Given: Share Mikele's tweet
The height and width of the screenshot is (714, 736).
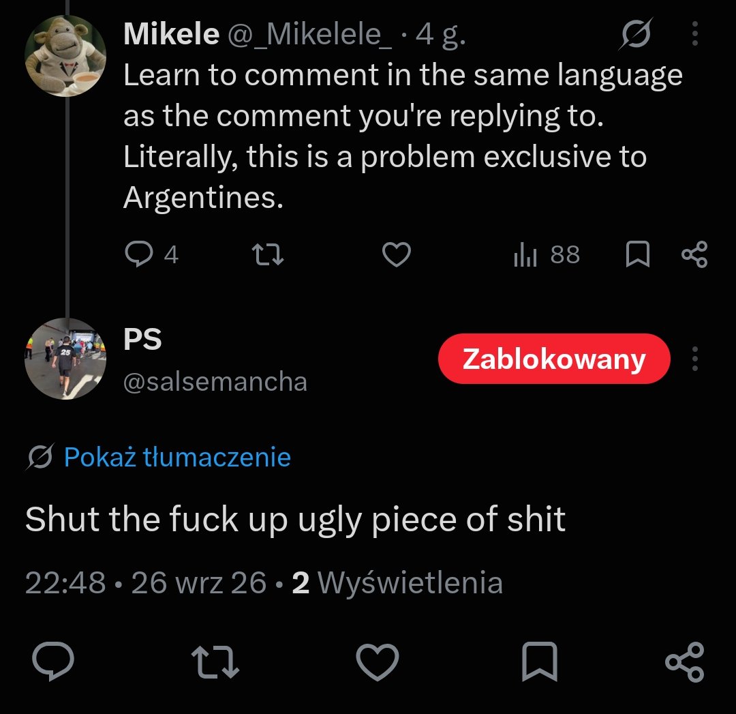Looking at the screenshot, I should click(694, 254).
